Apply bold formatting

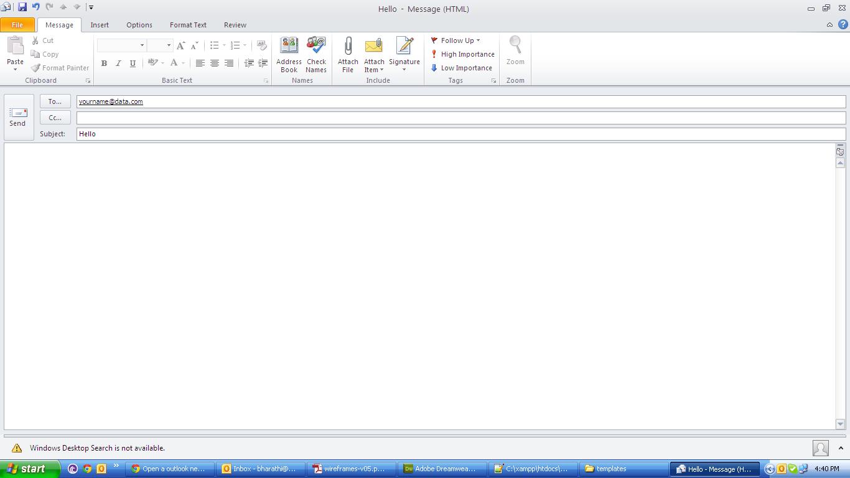[104, 63]
